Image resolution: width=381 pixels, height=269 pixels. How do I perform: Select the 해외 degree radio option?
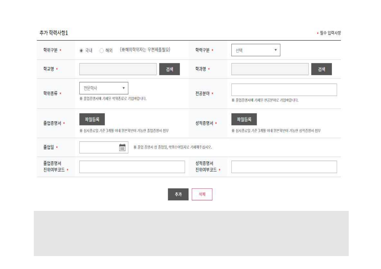point(102,51)
